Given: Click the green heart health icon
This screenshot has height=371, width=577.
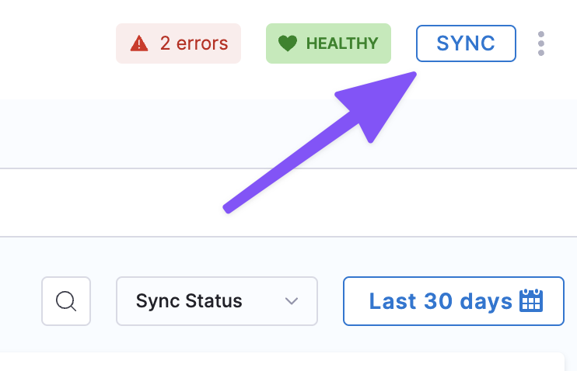Looking at the screenshot, I should [x=288, y=43].
